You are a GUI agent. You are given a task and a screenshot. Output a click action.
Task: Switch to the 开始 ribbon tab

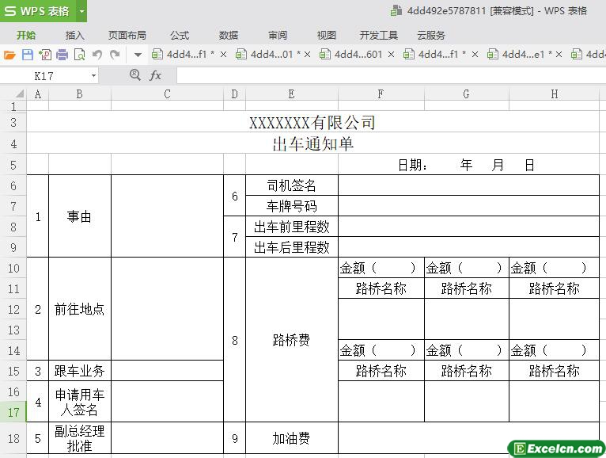26,35
